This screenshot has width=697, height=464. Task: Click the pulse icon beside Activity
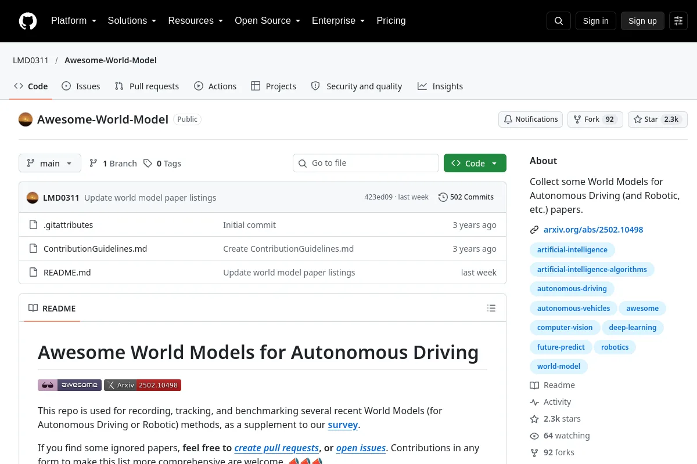[x=534, y=402]
